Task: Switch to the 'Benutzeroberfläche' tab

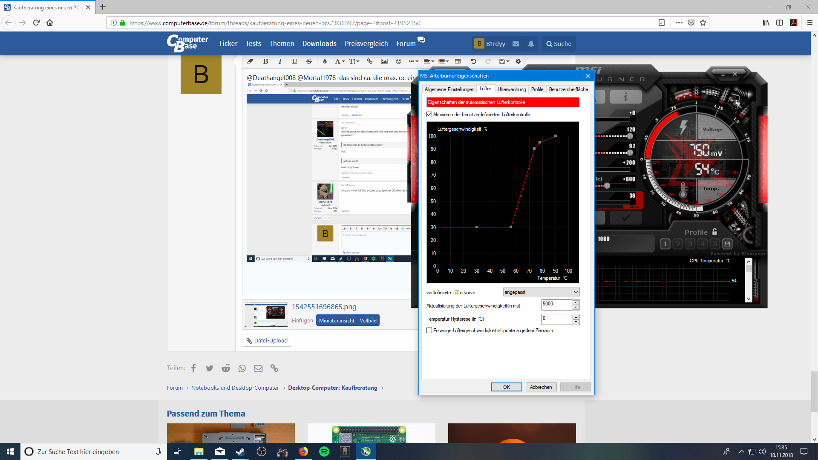Action: 568,89
